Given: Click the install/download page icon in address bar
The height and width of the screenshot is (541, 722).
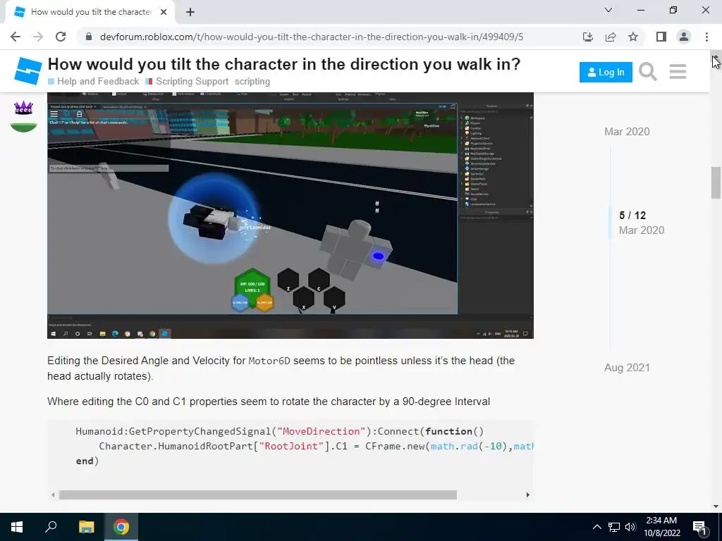Looking at the screenshot, I should [x=588, y=37].
